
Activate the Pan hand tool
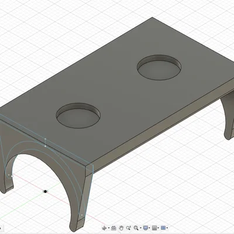pos(121,228)
